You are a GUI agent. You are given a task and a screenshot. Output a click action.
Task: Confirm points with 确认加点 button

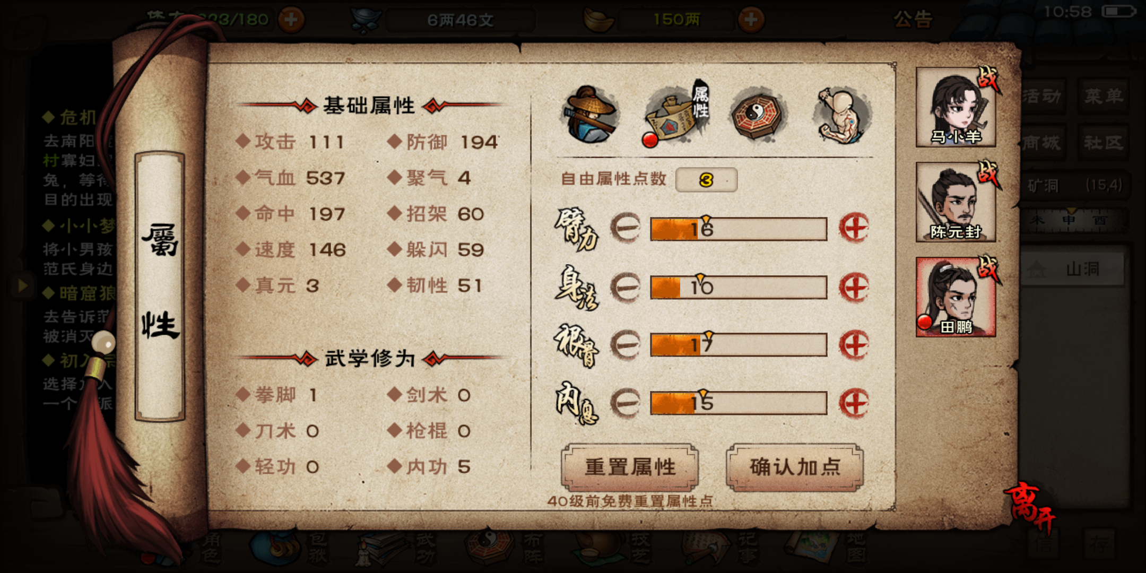tap(795, 467)
